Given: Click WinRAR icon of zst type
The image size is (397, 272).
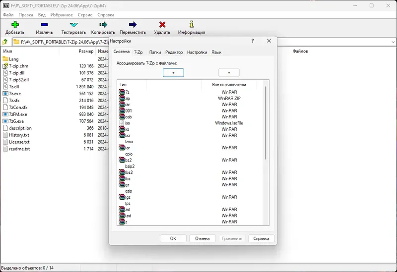Looking at the screenshot, I should tap(122, 209).
